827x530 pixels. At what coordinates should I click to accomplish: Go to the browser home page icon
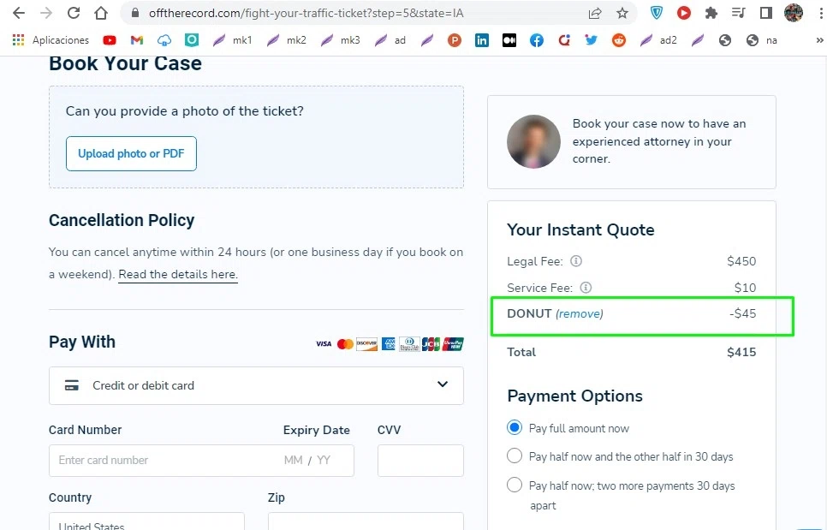tap(101, 13)
